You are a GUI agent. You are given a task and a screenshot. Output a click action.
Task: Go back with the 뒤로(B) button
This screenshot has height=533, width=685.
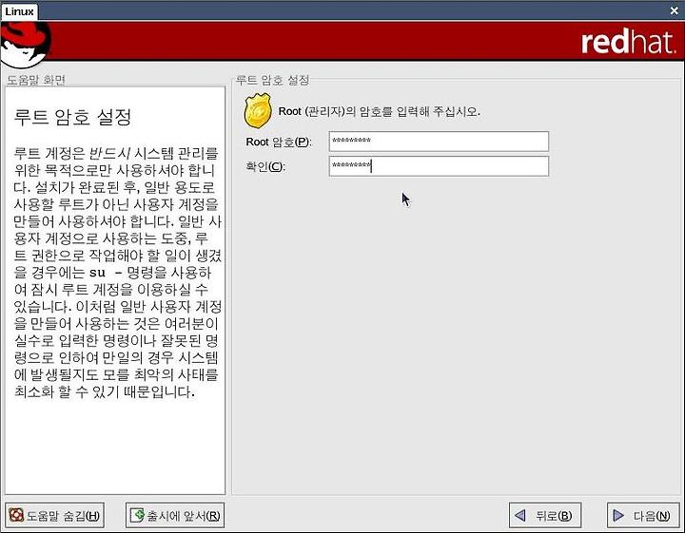[x=545, y=515]
